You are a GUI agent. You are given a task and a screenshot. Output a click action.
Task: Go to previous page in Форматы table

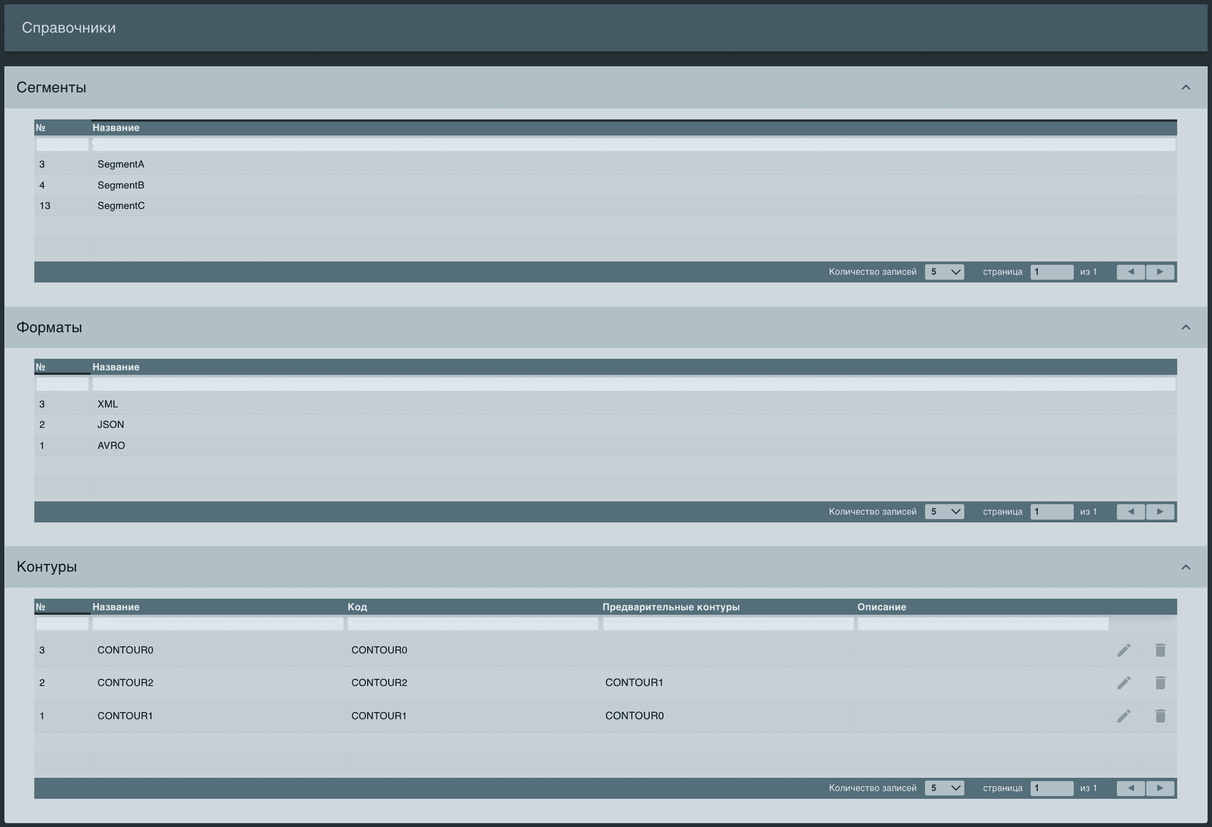click(1131, 512)
